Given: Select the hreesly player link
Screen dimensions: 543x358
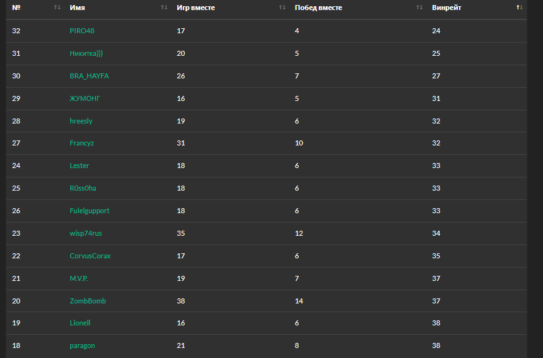Looking at the screenshot, I should [x=81, y=121].
